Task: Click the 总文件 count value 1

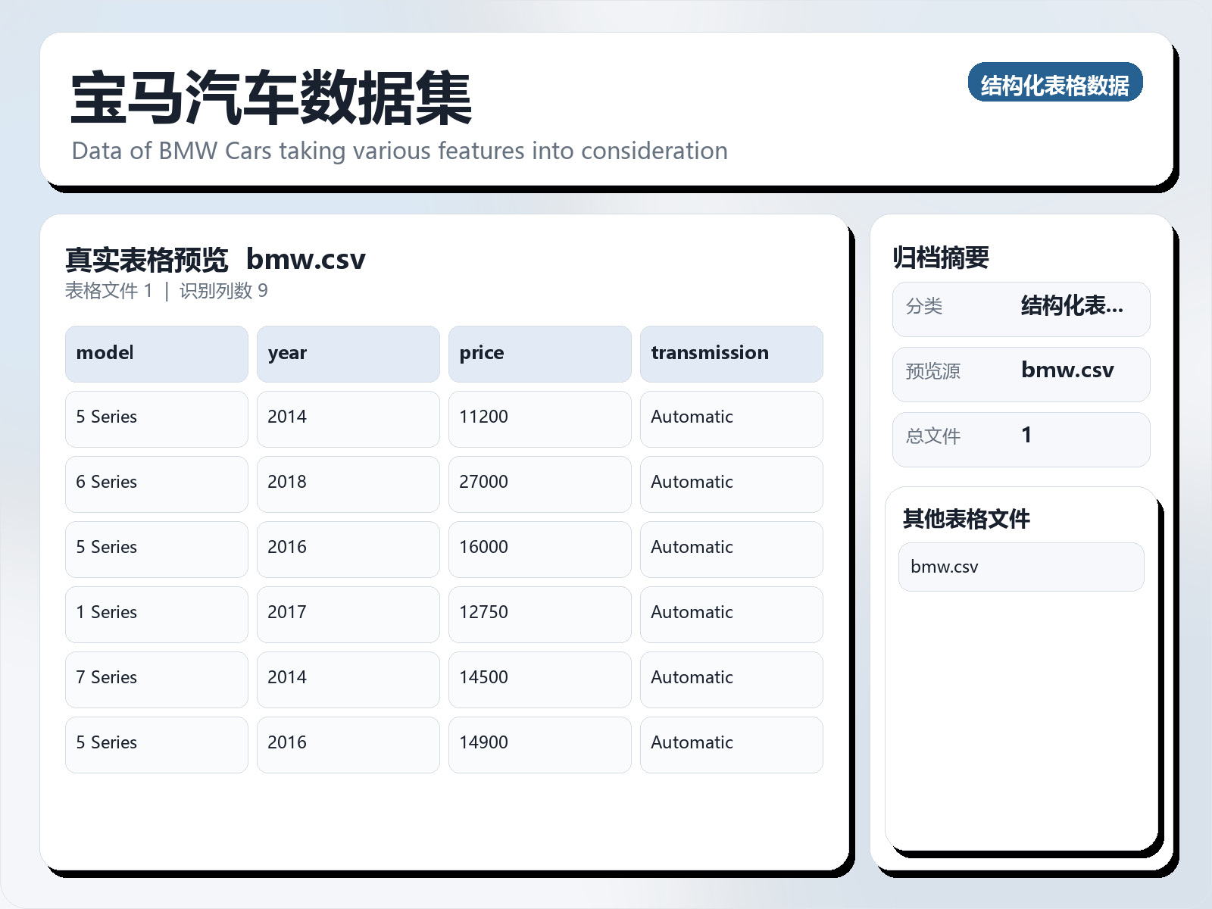Action: pyautogui.click(x=1026, y=436)
